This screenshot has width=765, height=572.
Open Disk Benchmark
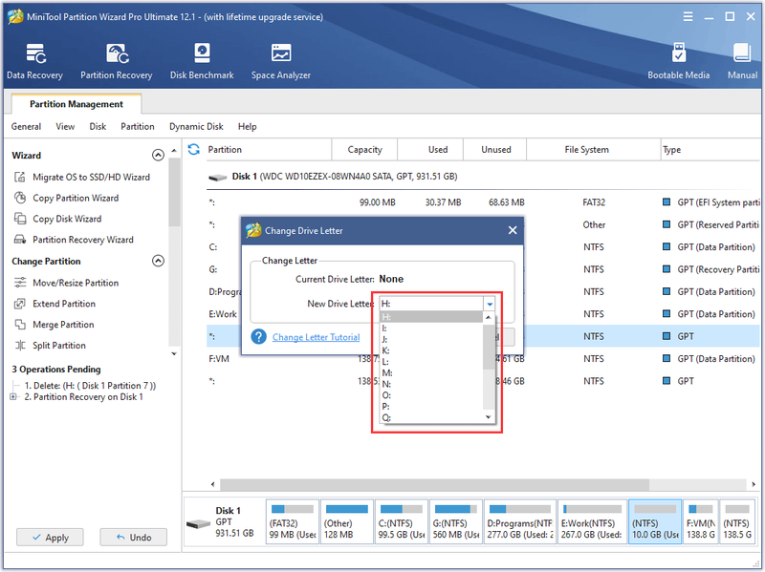(202, 61)
